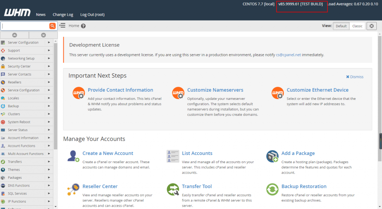Open Multi Account Functions in sidebar

pyautogui.click(x=26, y=154)
